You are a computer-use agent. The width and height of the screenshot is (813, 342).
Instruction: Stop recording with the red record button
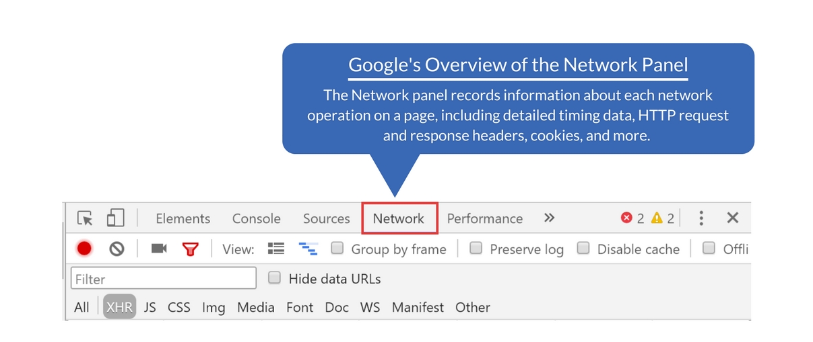[84, 249]
